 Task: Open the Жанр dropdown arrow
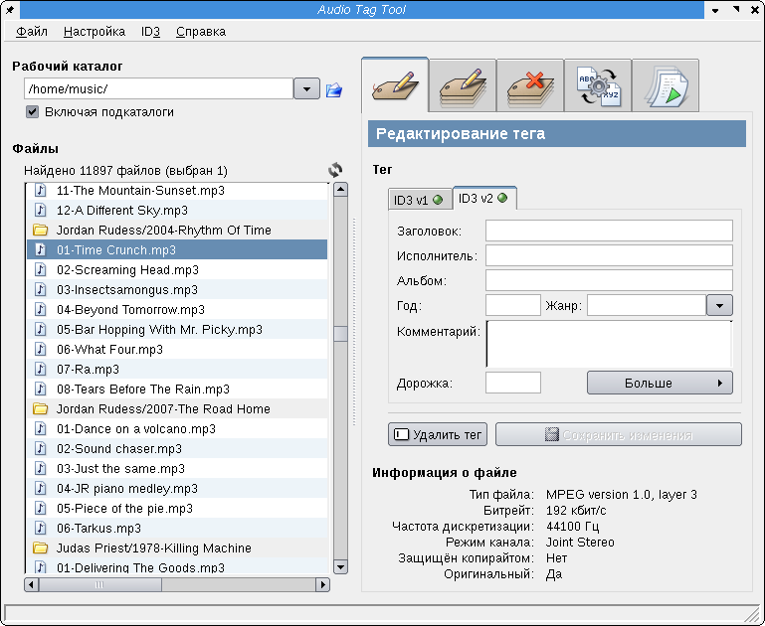[x=719, y=305]
